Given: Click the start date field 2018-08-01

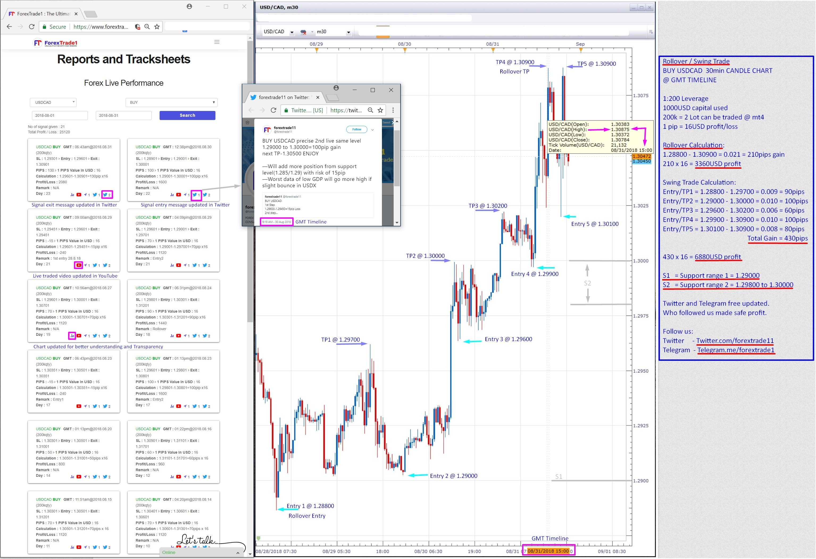Looking at the screenshot, I should coord(60,115).
